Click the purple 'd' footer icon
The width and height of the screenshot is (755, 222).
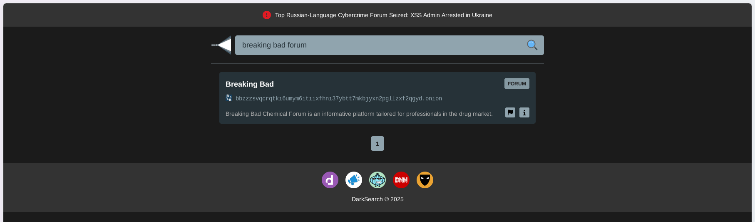[330, 180]
